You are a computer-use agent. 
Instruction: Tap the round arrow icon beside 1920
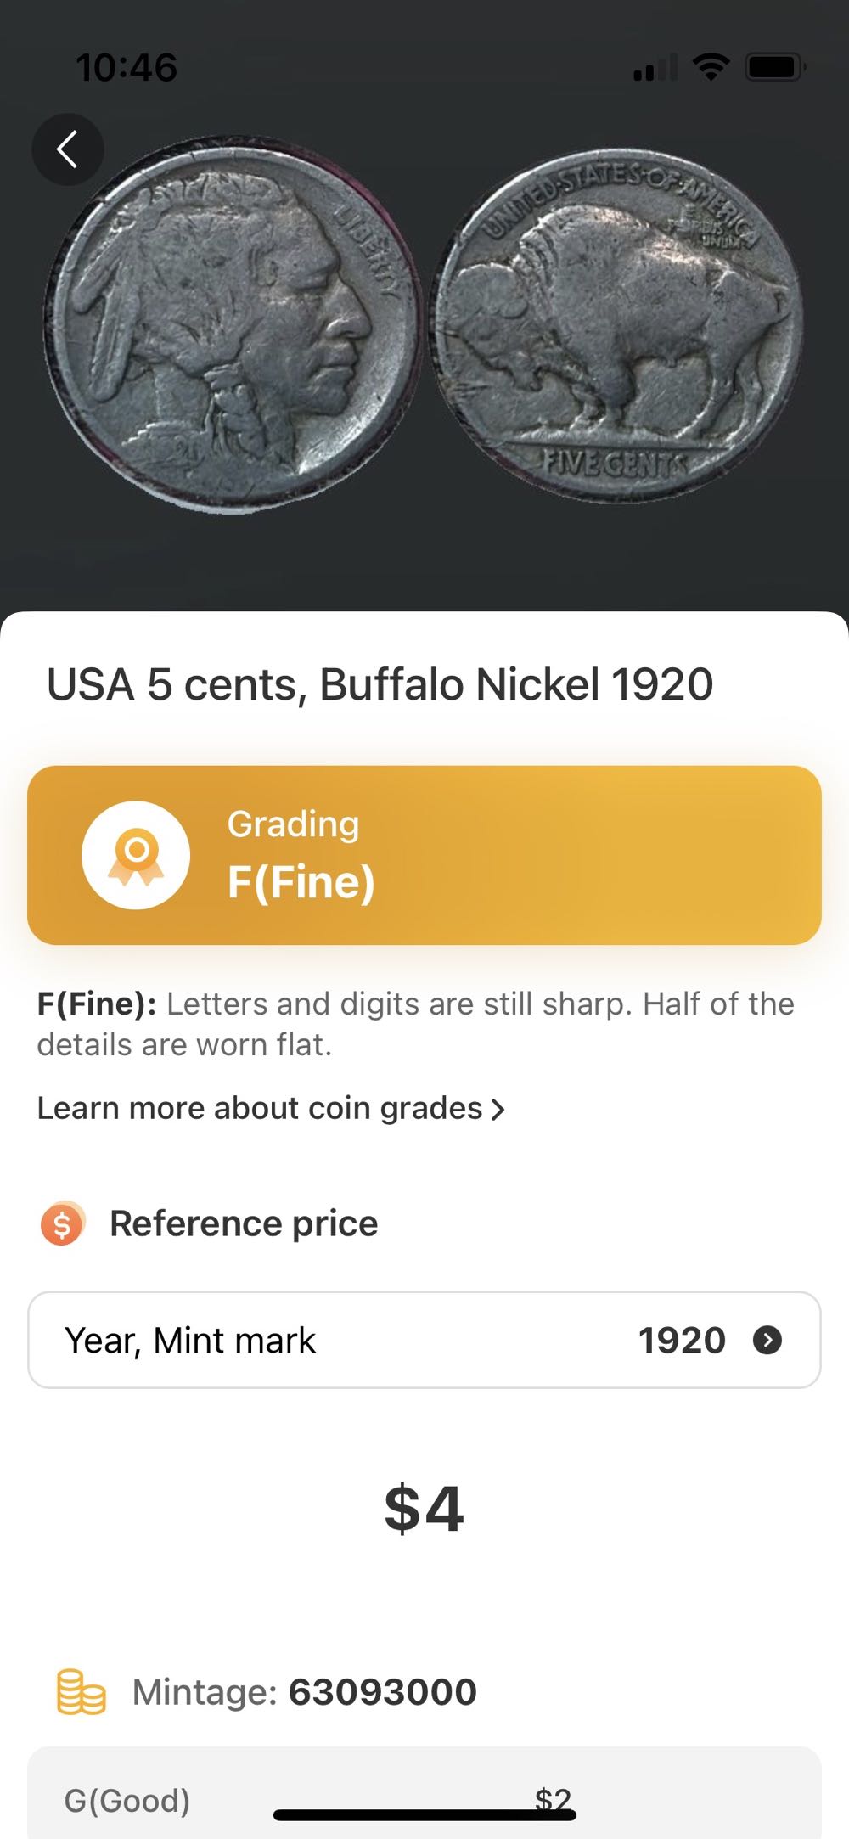coord(767,1340)
